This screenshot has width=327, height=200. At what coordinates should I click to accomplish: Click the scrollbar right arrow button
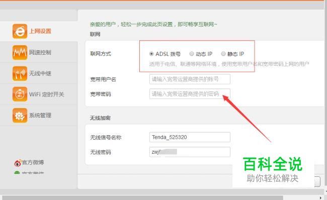pos(320,197)
